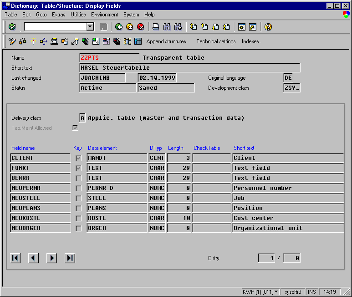Viewport: 352px width, 297px height.
Task: Toggle the Key checkbox for BEMRK
Action: pyautogui.click(x=78, y=178)
